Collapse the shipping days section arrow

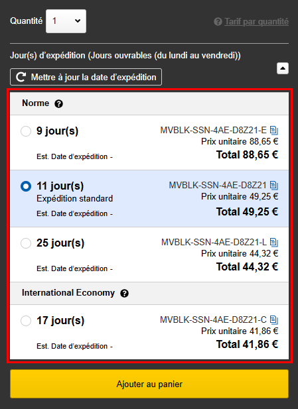(x=283, y=68)
